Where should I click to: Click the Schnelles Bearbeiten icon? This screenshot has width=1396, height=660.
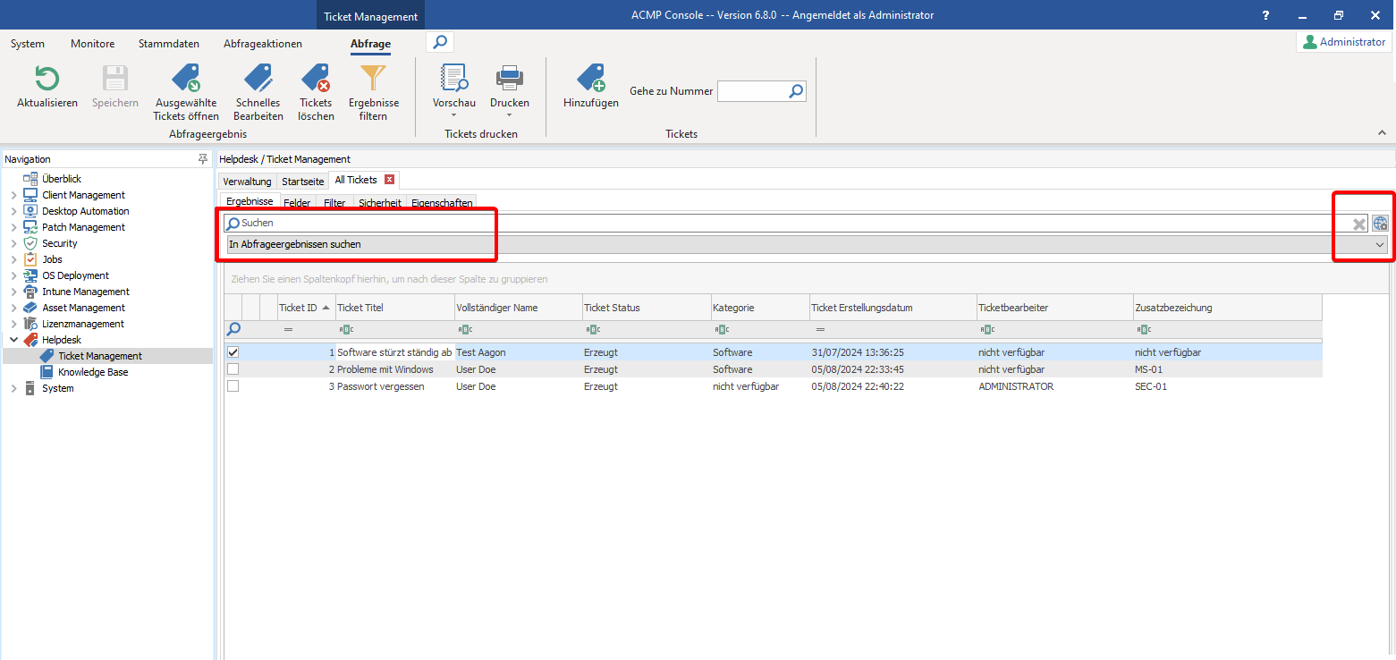[x=258, y=80]
